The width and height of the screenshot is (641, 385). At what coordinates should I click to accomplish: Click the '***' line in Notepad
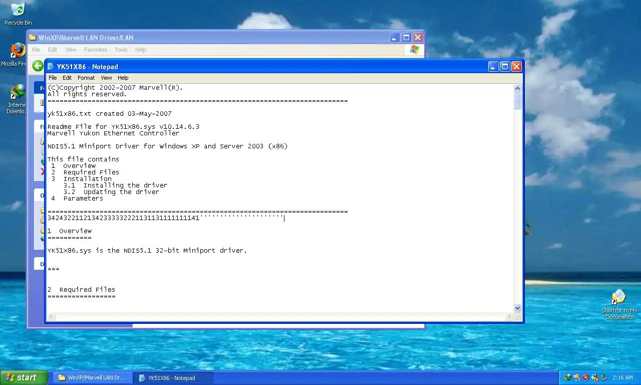point(53,270)
